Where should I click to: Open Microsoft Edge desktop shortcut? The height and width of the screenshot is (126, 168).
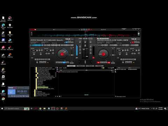click(3, 26)
